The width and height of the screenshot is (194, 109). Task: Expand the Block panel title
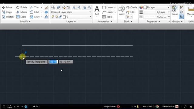tap(128, 21)
